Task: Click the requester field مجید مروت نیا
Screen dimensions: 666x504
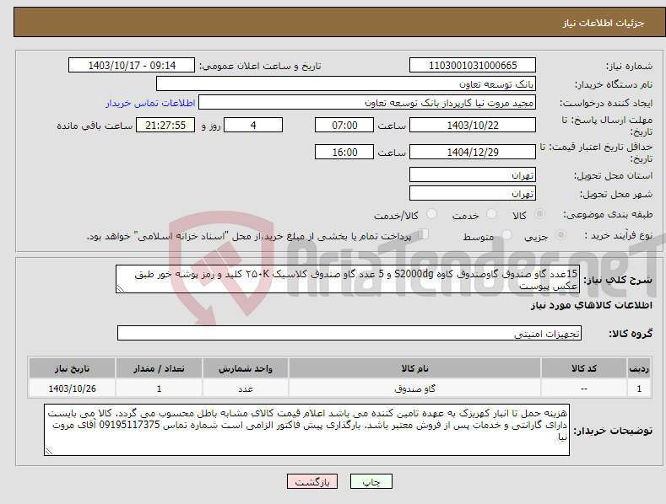Action: point(367,102)
